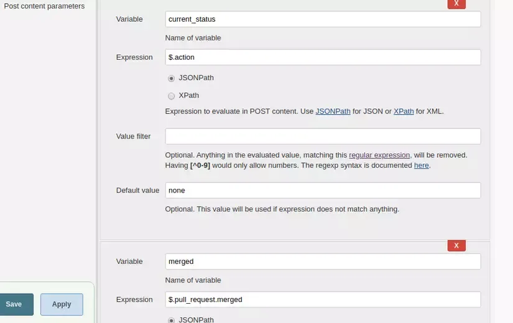
Task: Open the XPath documentation link
Action: point(404,112)
